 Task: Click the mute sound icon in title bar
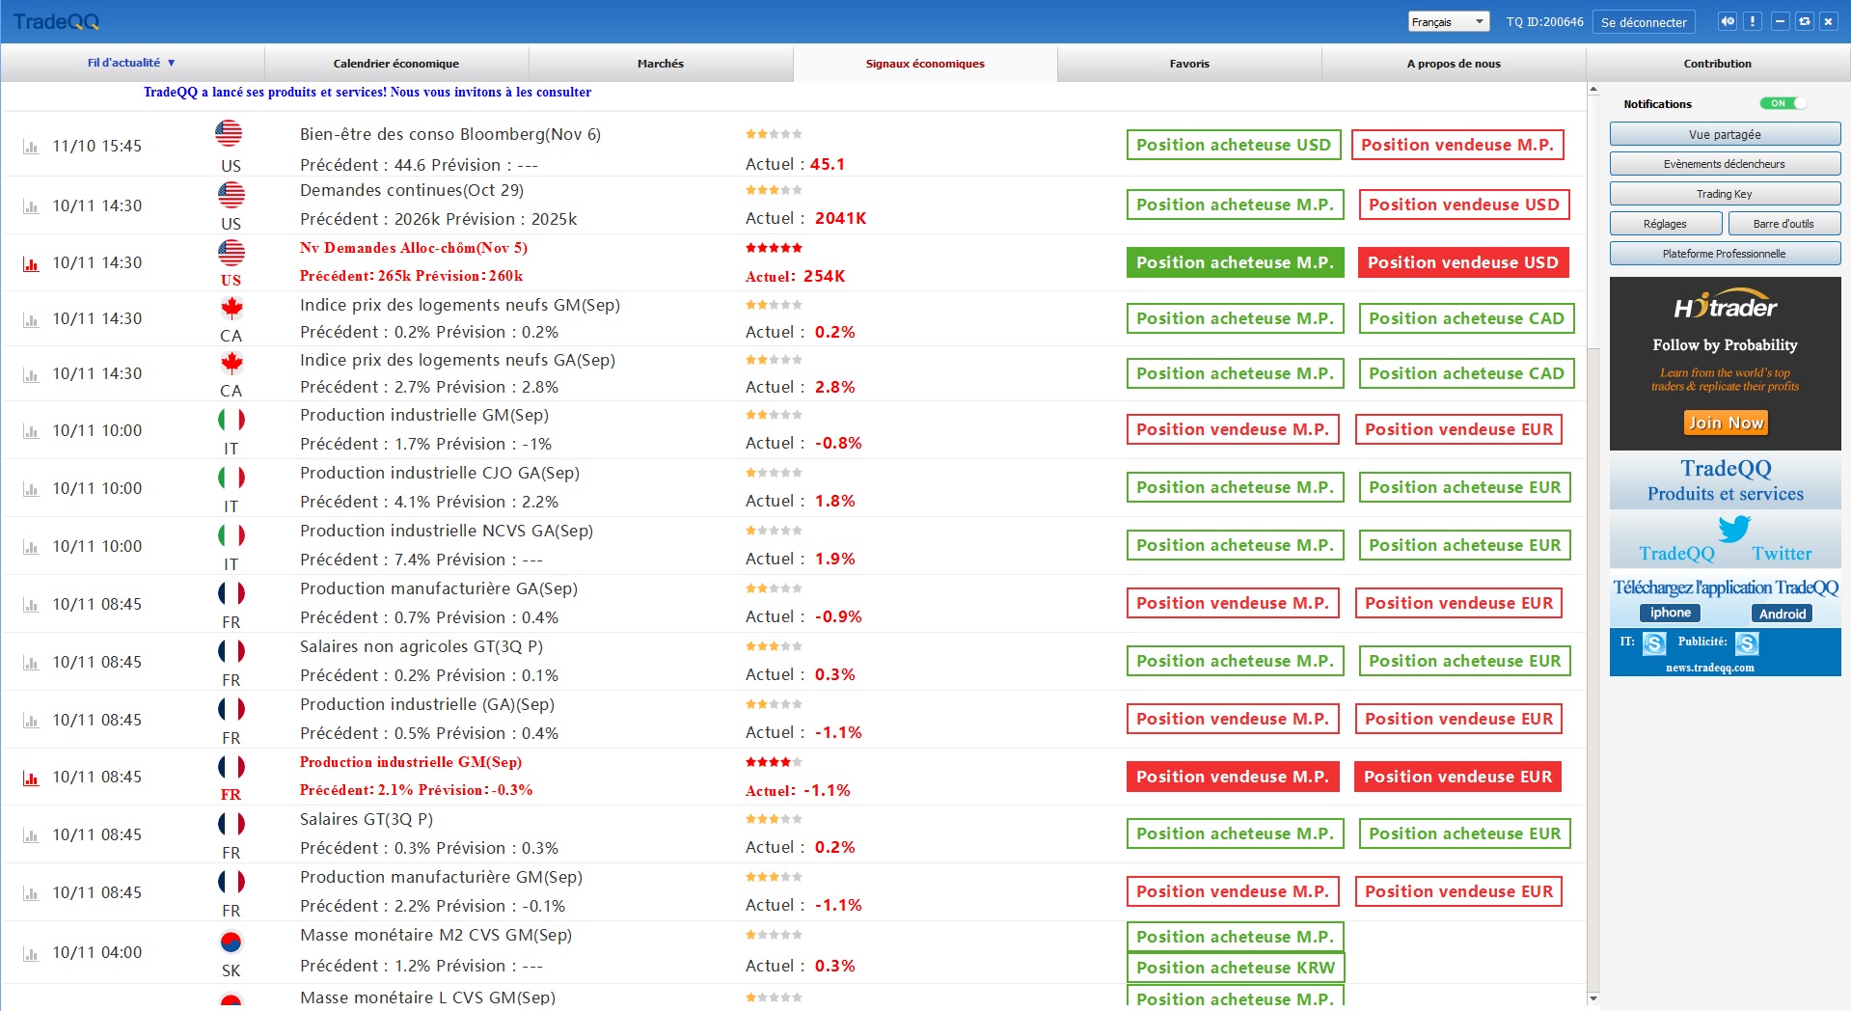(x=1728, y=21)
